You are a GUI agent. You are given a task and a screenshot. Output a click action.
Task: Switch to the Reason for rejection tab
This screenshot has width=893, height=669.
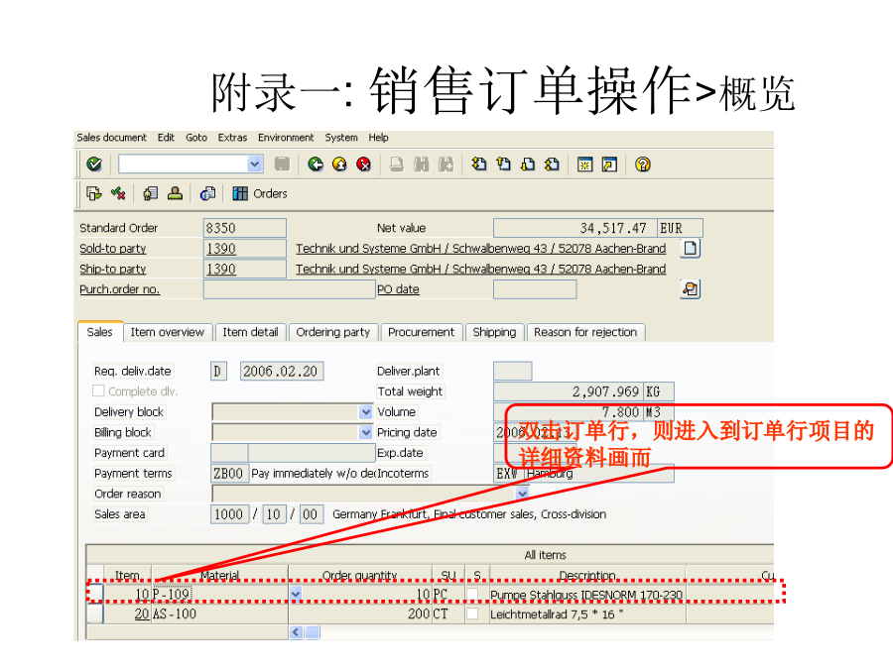click(x=585, y=332)
